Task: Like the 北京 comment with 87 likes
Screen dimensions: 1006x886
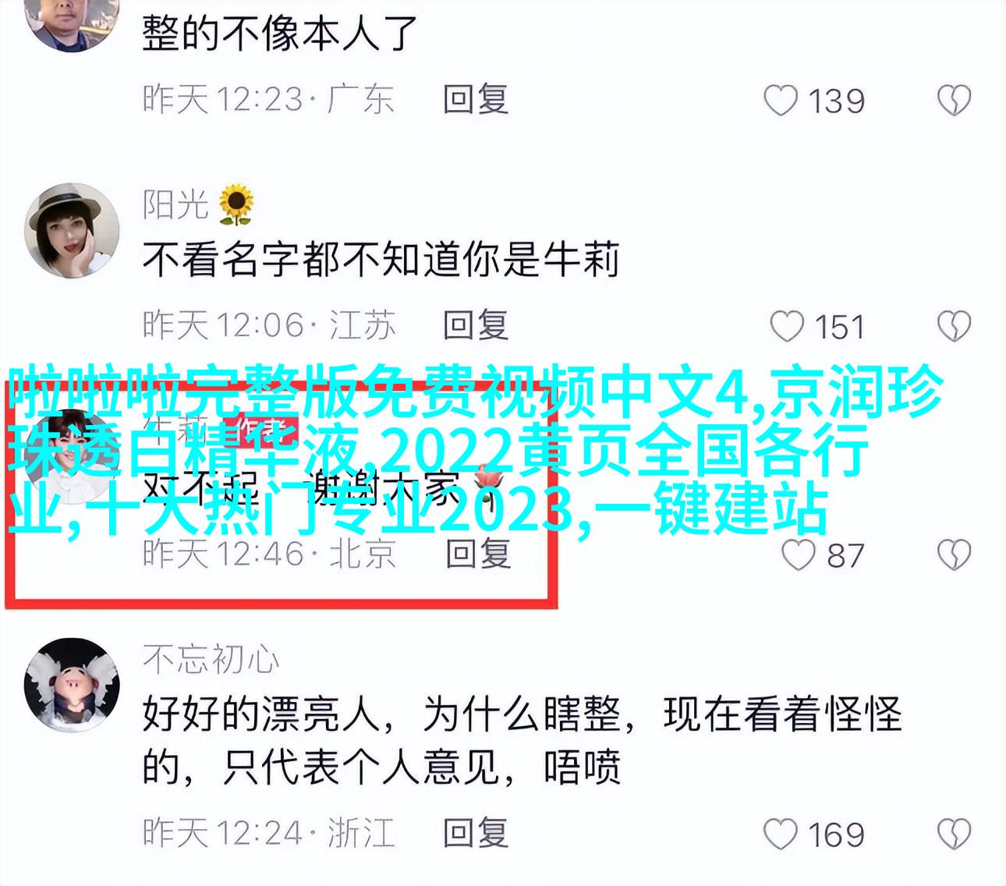Action: (798, 555)
